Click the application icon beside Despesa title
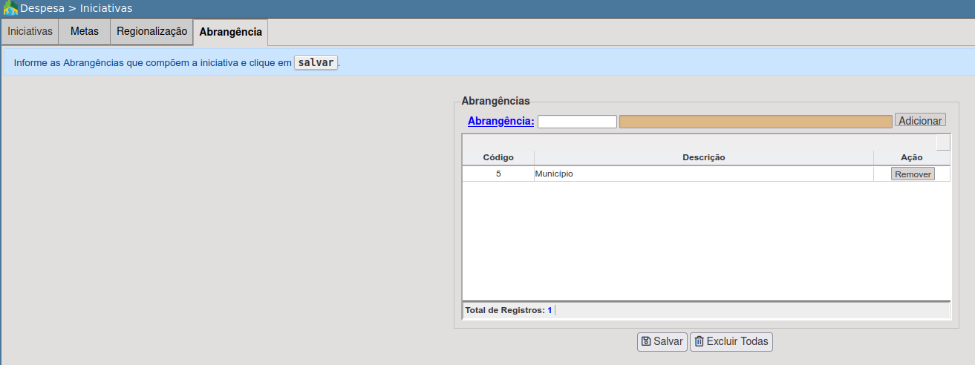Viewport: 975px width, 365px height. 10,8
